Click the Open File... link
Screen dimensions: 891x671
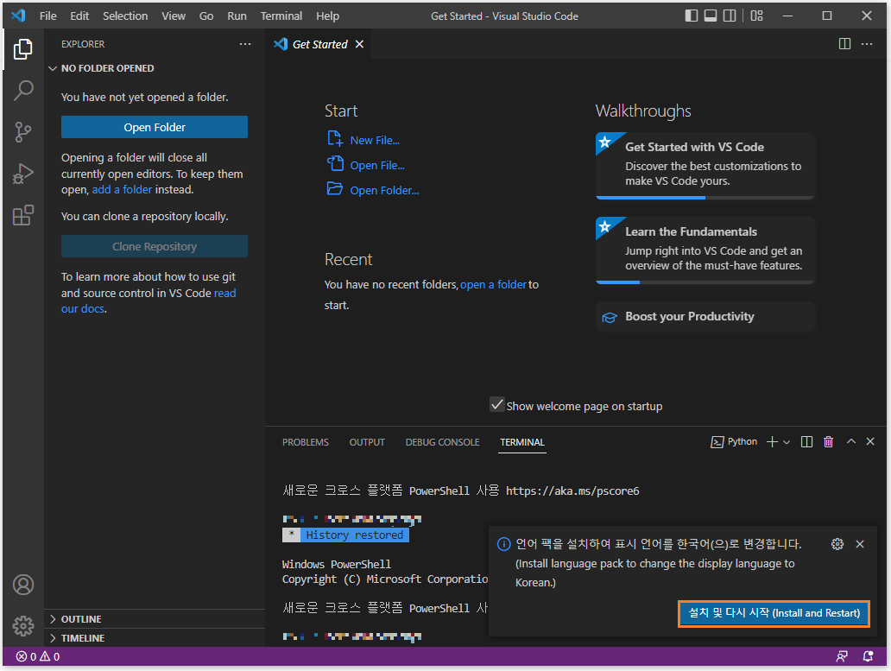[377, 165]
